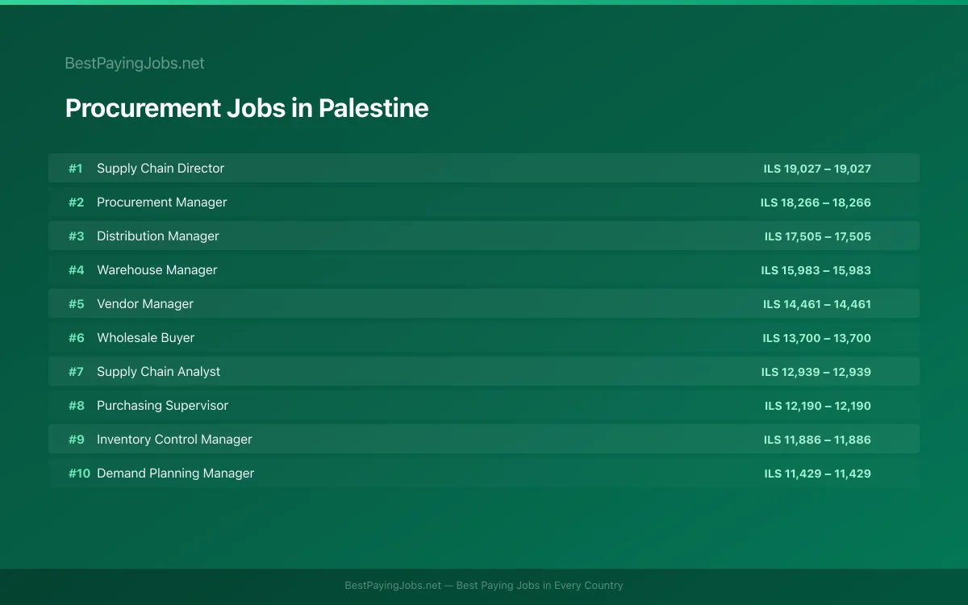Screen dimensions: 968x605
Task: Select the Wholesale Buyer job title
Action: pos(146,337)
